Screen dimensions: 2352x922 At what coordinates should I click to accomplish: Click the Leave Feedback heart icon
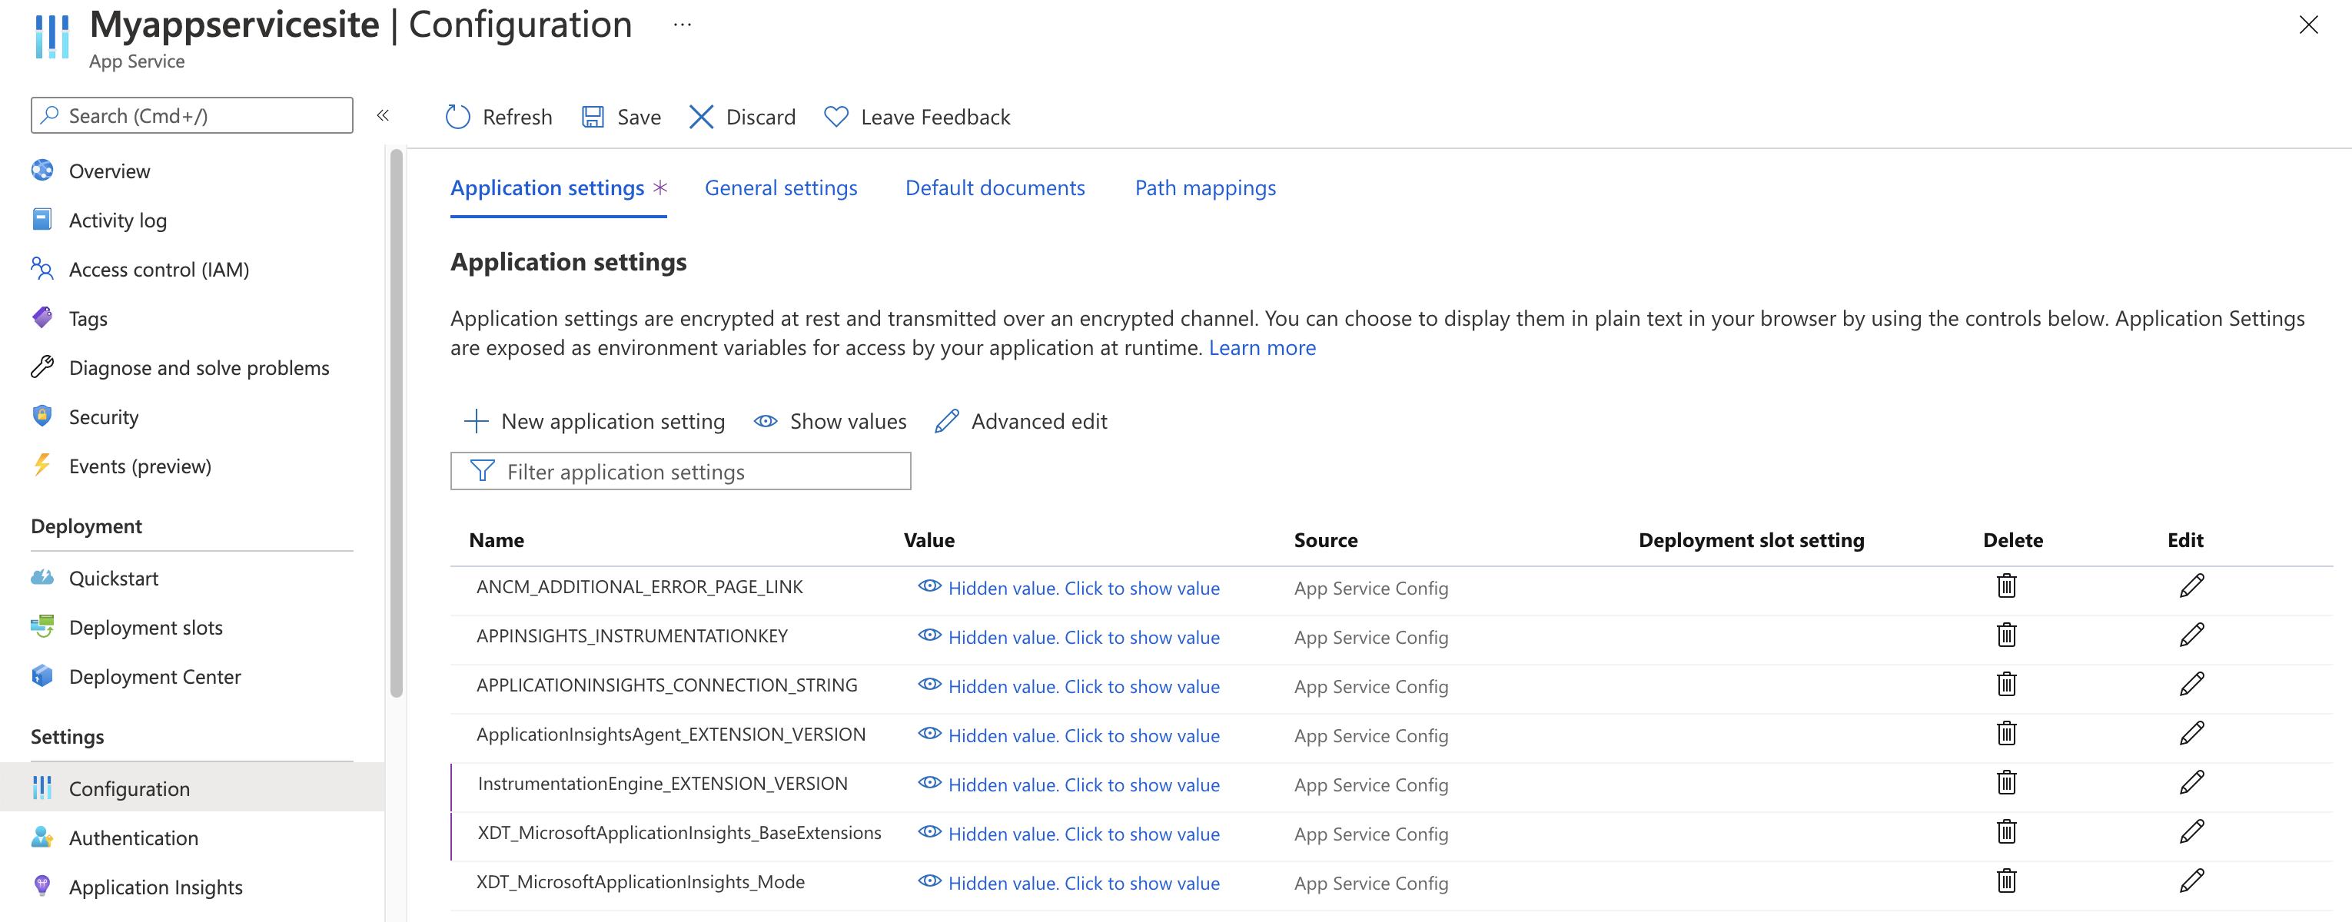point(835,115)
